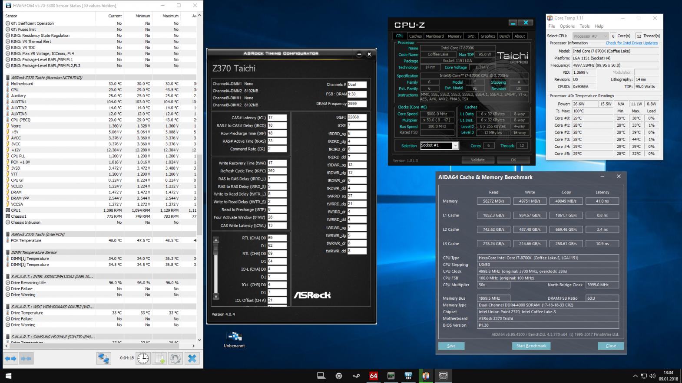Image resolution: width=682 pixels, height=383 pixels.
Task: Click the DRAM Frequency value field
Action: (357, 104)
